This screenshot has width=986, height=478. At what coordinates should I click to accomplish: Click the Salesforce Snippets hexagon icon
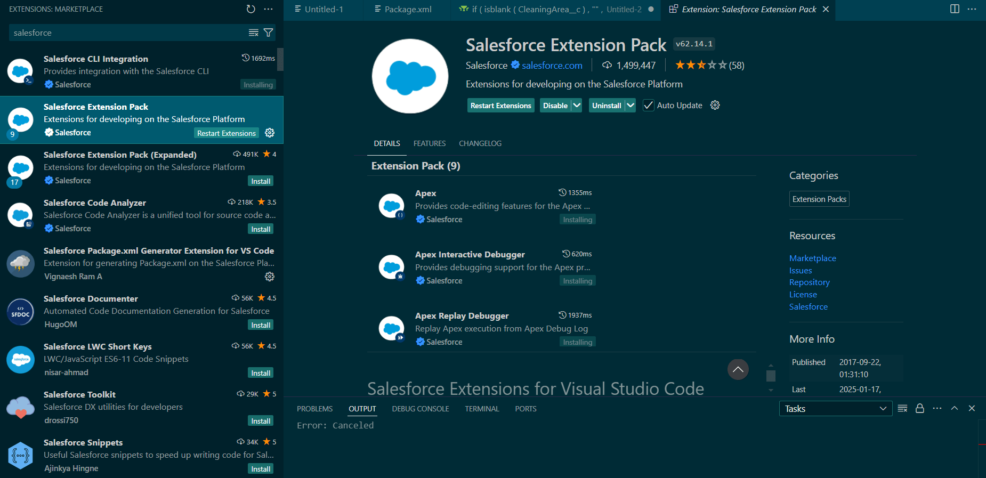(x=21, y=456)
